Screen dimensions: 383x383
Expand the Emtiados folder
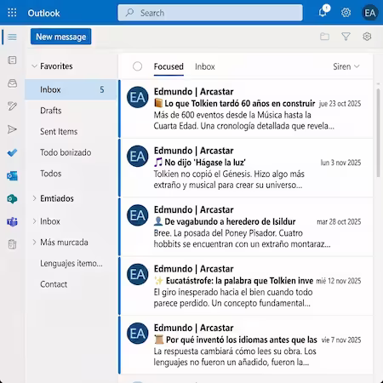coord(34,198)
